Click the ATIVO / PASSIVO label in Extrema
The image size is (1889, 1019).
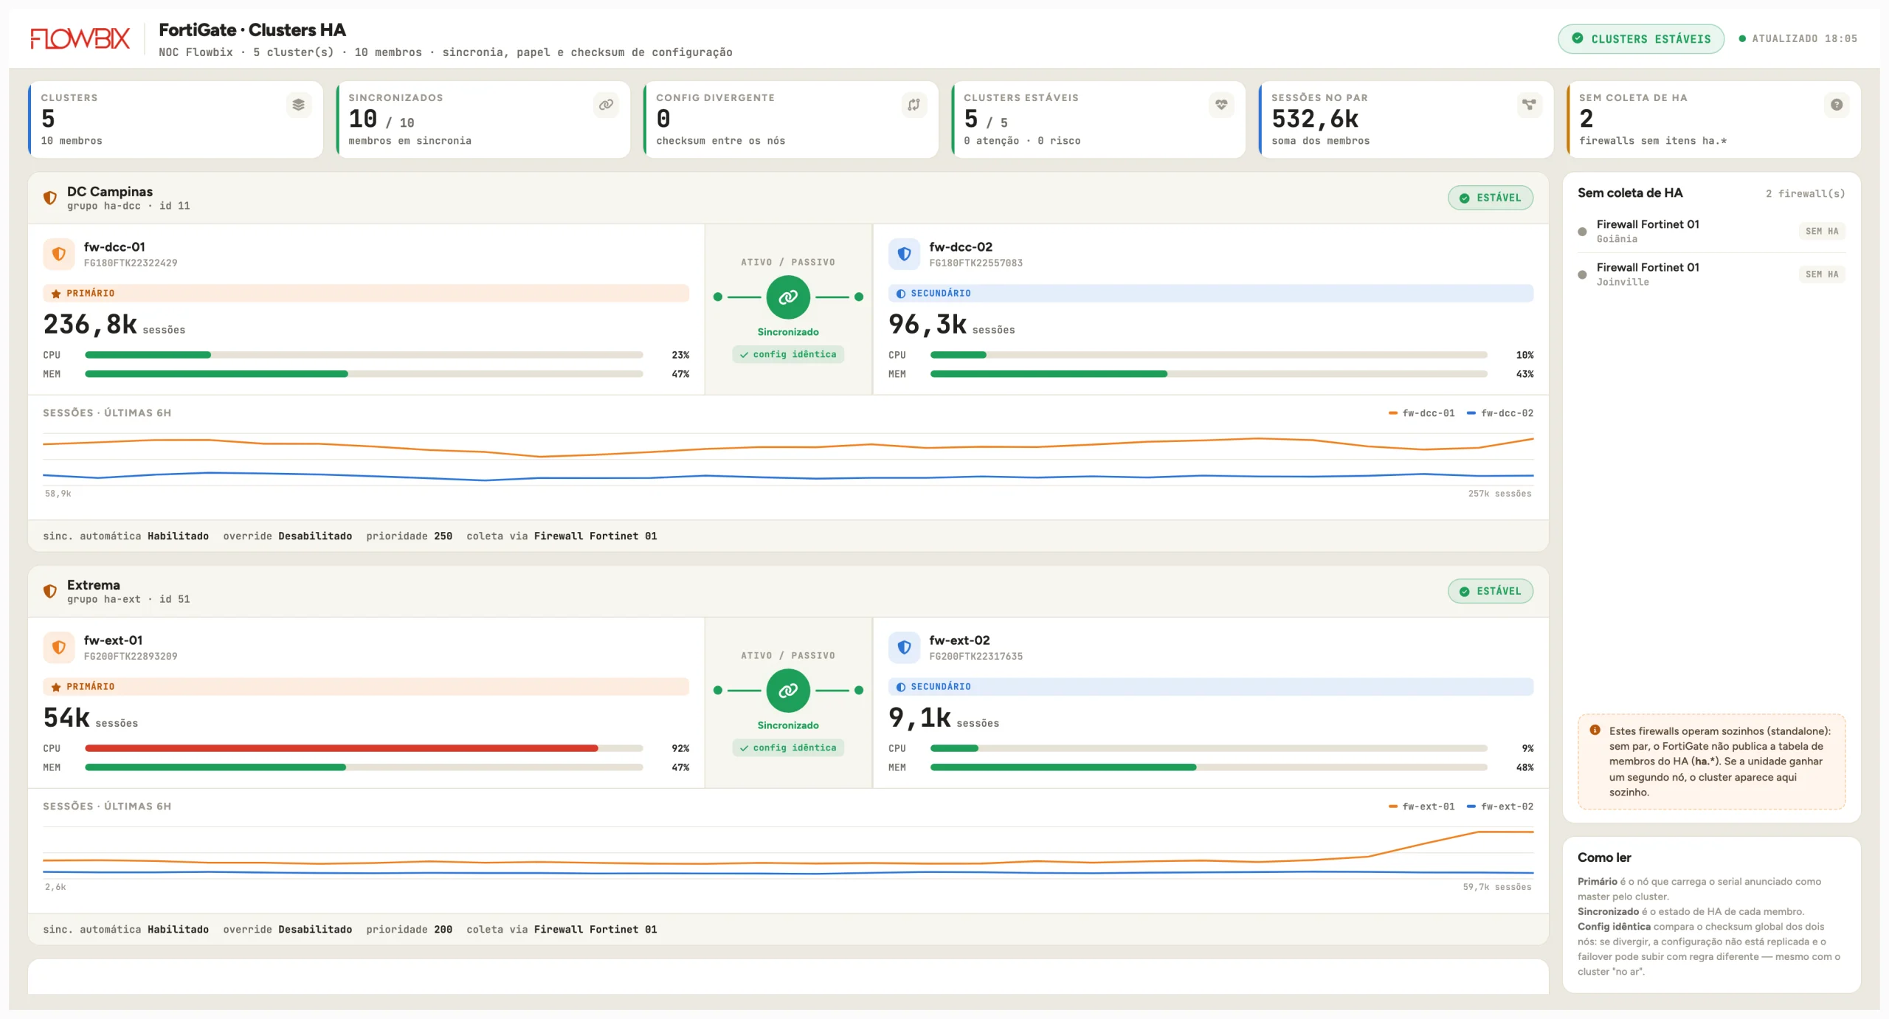[788, 655]
